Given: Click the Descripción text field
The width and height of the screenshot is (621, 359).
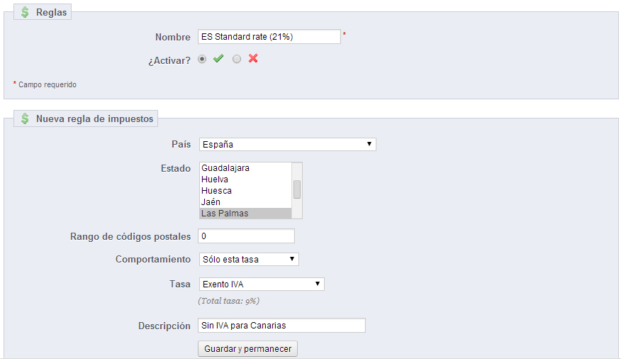Looking at the screenshot, I should 281,326.
